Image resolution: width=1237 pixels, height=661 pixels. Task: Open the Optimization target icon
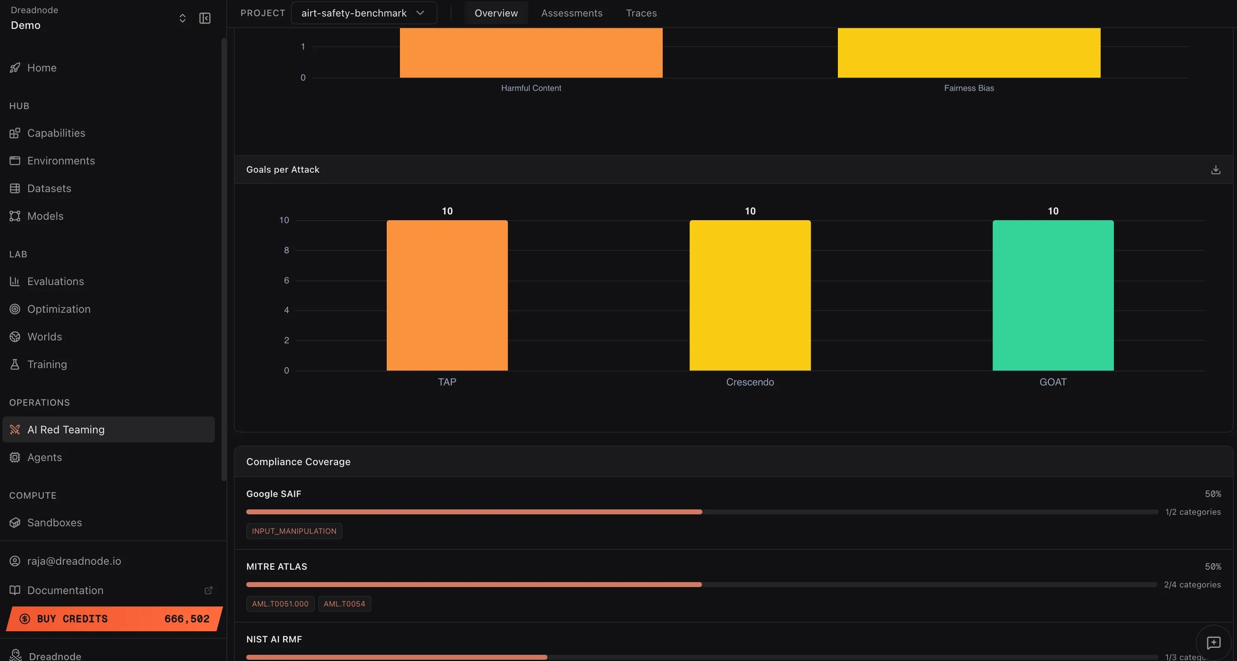(15, 309)
